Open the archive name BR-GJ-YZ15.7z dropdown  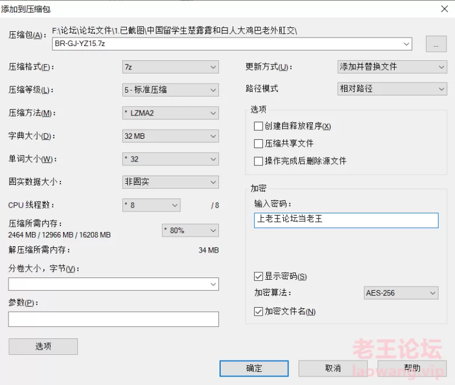[406, 44]
